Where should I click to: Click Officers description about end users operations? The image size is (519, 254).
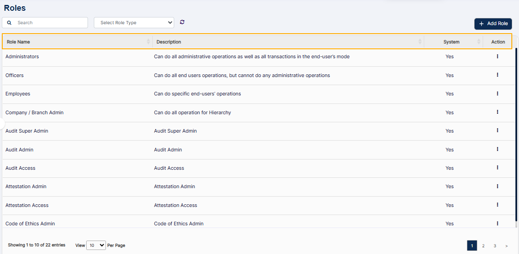(x=242, y=75)
